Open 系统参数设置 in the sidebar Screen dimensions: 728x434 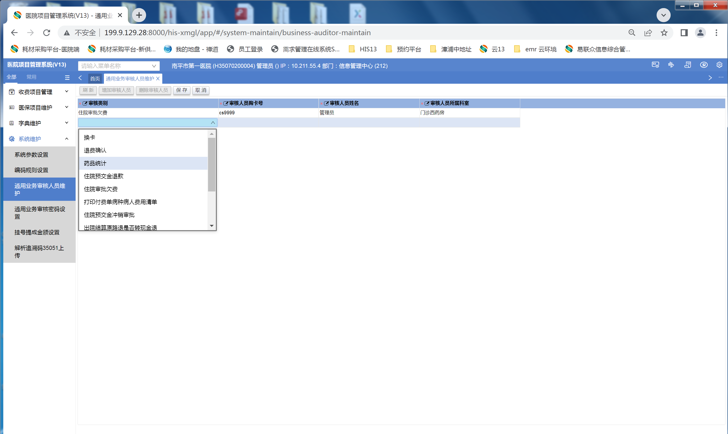click(31, 155)
